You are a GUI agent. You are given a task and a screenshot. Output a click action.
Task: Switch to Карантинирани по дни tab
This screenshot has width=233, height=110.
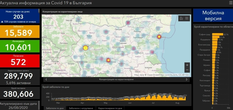pyautogui.click(x=110, y=108)
